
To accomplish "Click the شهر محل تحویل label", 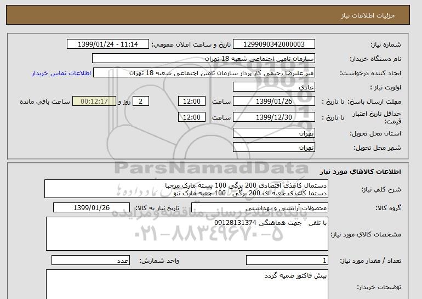I will pos(377,148).
